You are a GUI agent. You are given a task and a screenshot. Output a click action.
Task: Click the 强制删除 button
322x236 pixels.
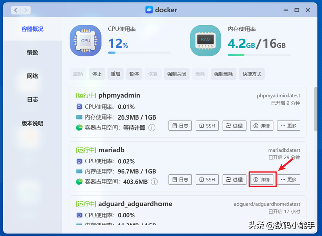coord(223,74)
